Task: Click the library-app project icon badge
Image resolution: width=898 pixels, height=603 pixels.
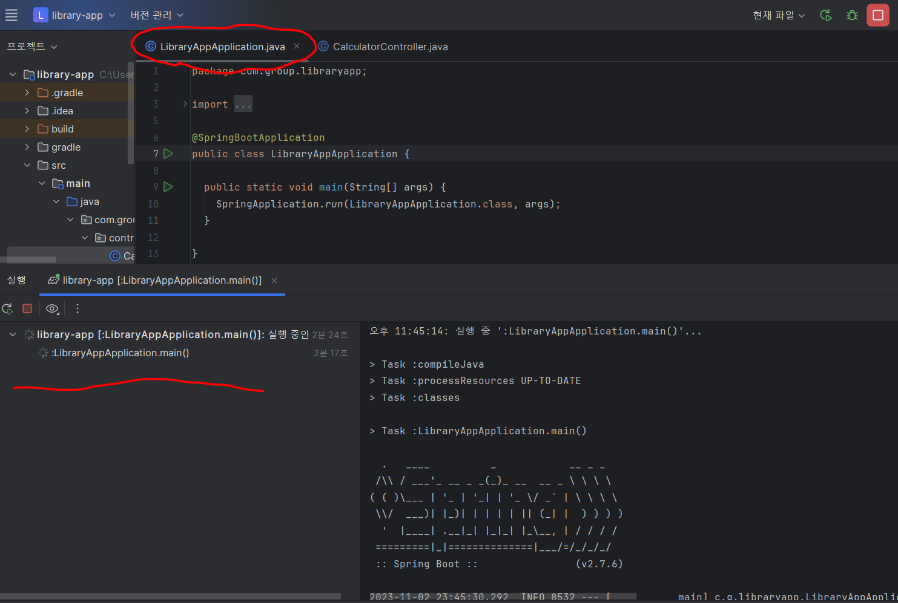Action: click(x=40, y=15)
